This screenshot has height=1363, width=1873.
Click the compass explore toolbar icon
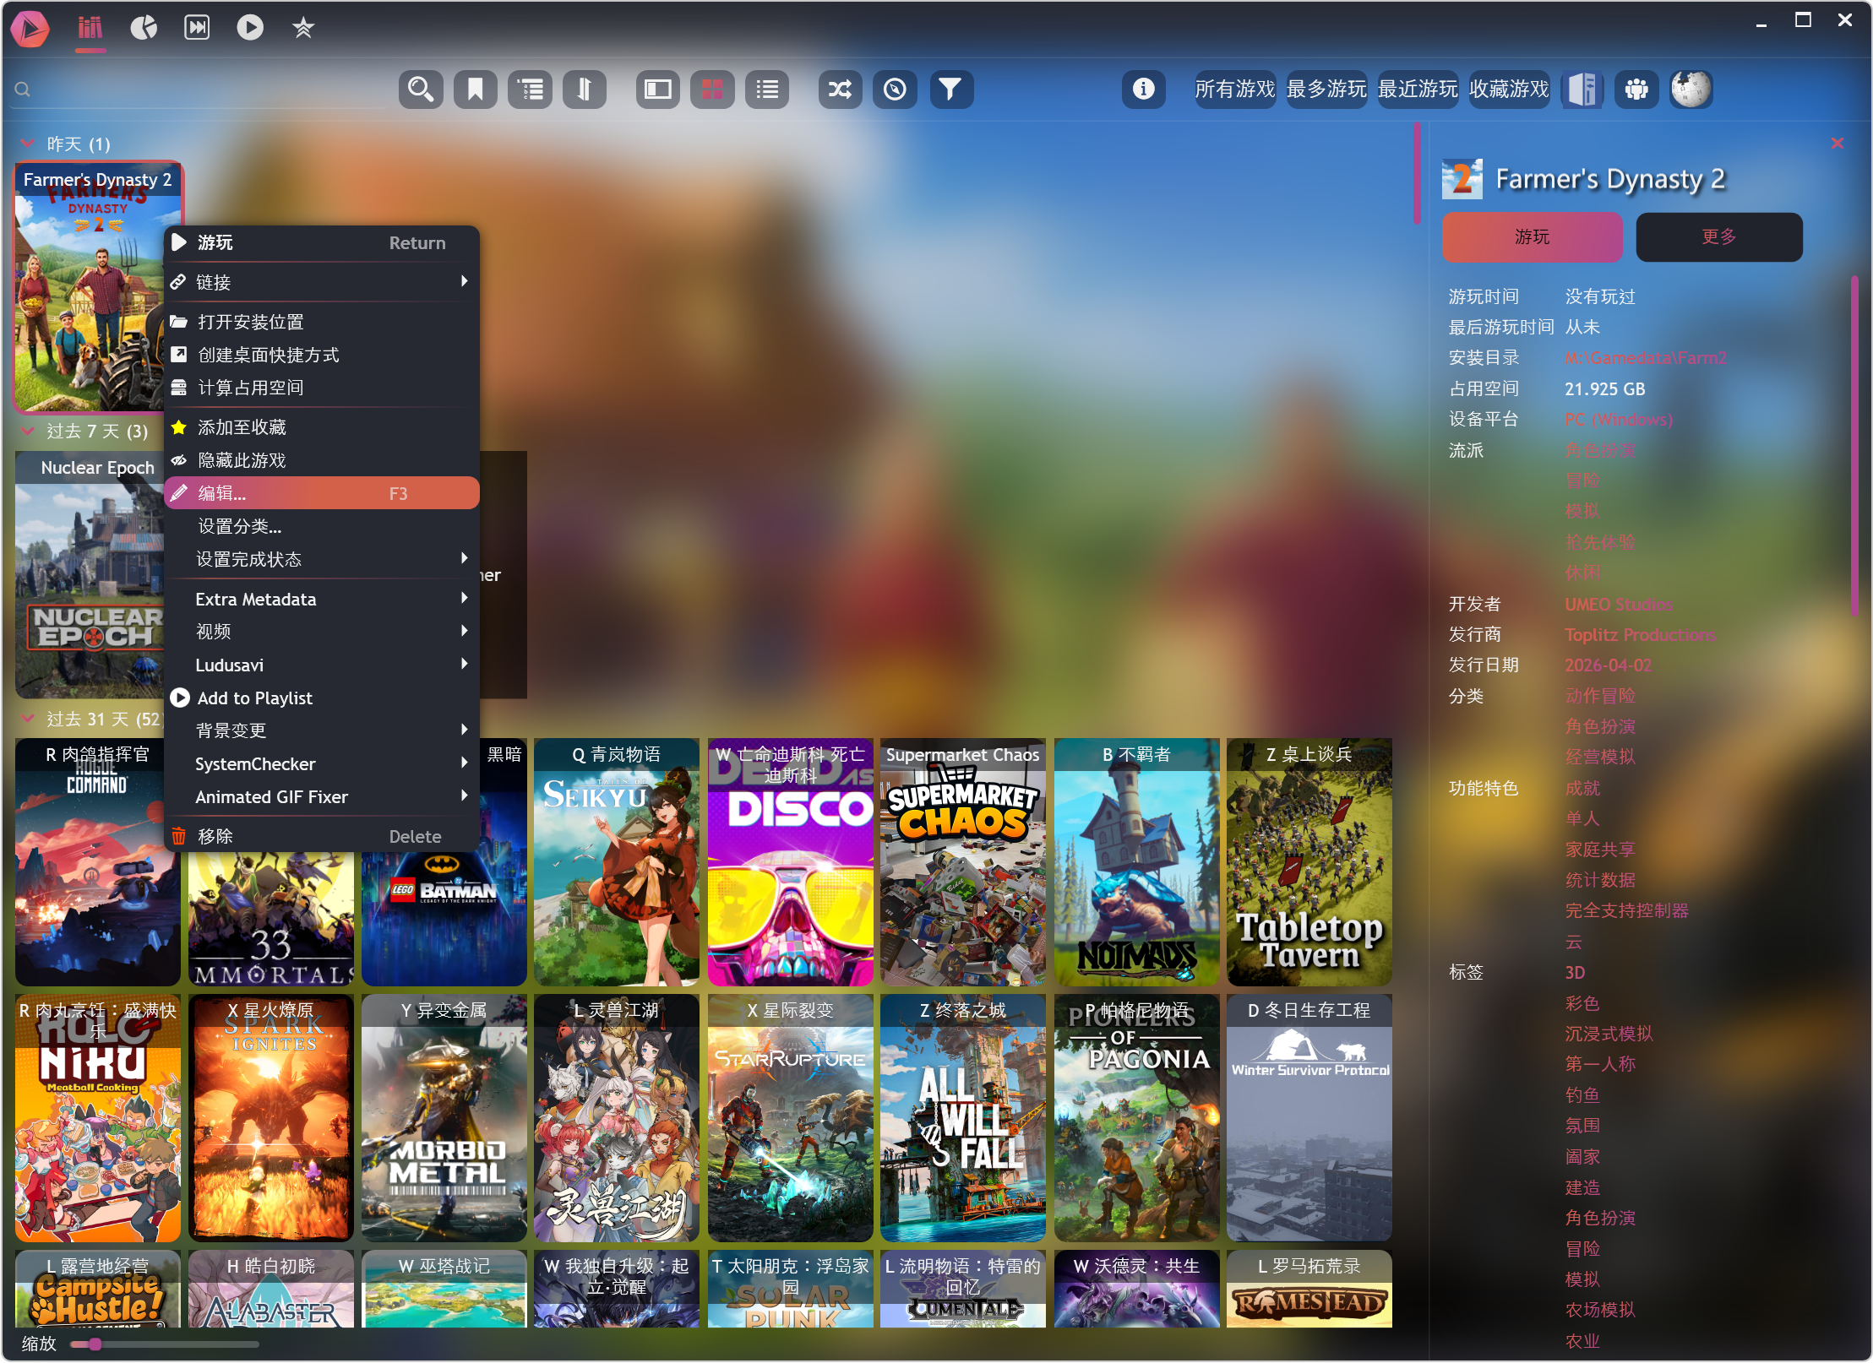[x=895, y=90]
